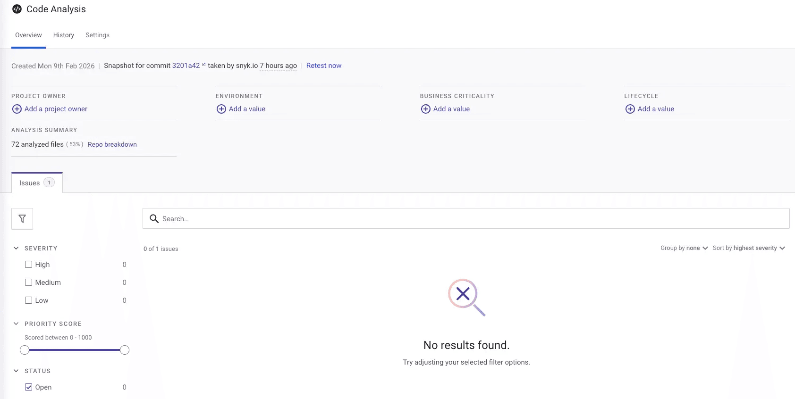Viewport: 795px width, 399px height.
Task: Open the Repo breakdown link
Action: pyautogui.click(x=112, y=144)
